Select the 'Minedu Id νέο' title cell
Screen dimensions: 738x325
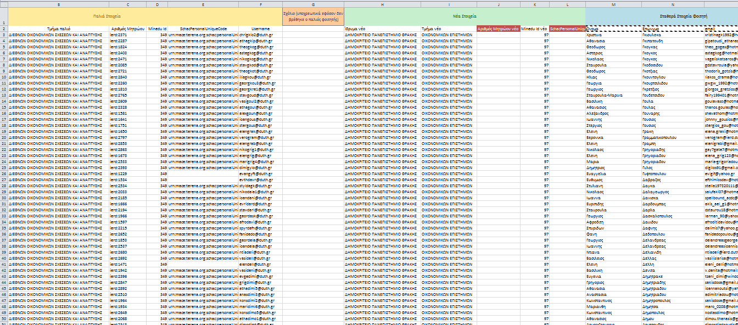[535, 28]
